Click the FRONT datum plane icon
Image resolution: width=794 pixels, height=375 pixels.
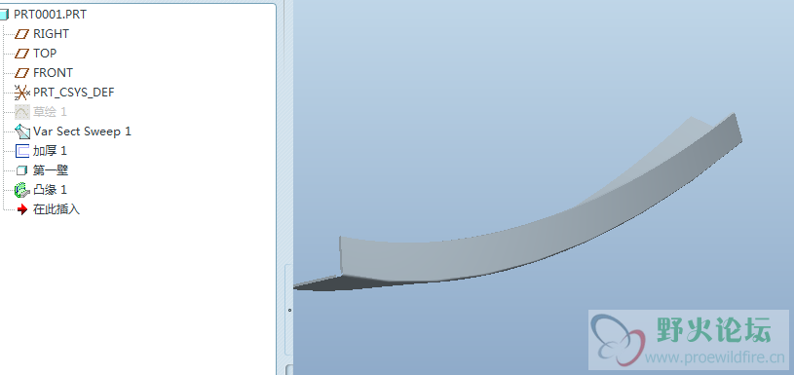point(22,73)
